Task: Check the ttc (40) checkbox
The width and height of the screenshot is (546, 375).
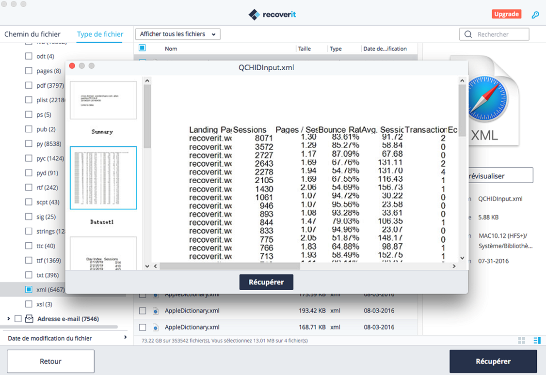Action: click(x=29, y=246)
